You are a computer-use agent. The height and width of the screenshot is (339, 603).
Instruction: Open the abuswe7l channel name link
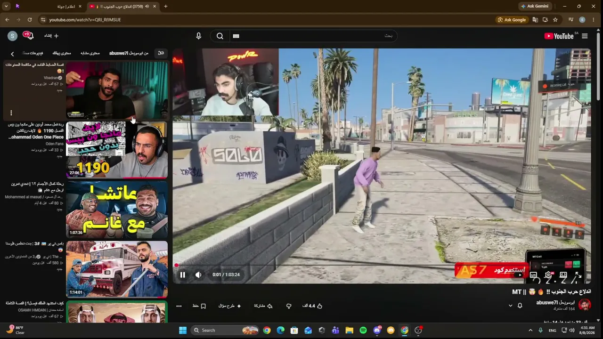click(555, 303)
